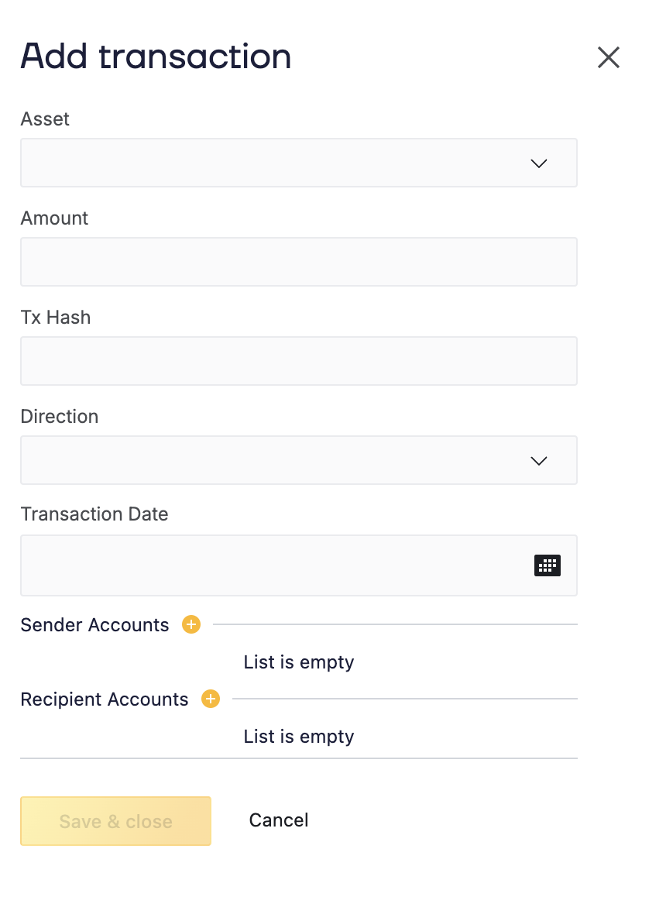Close the Add transaction dialog
The height and width of the screenshot is (897, 666).
click(609, 57)
